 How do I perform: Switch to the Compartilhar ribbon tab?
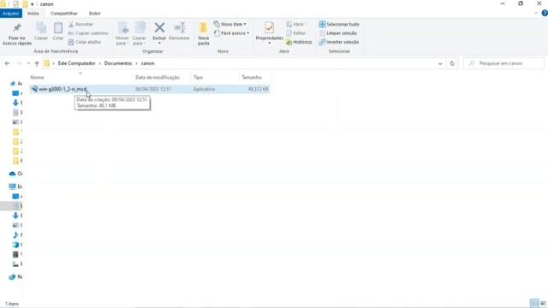point(64,14)
